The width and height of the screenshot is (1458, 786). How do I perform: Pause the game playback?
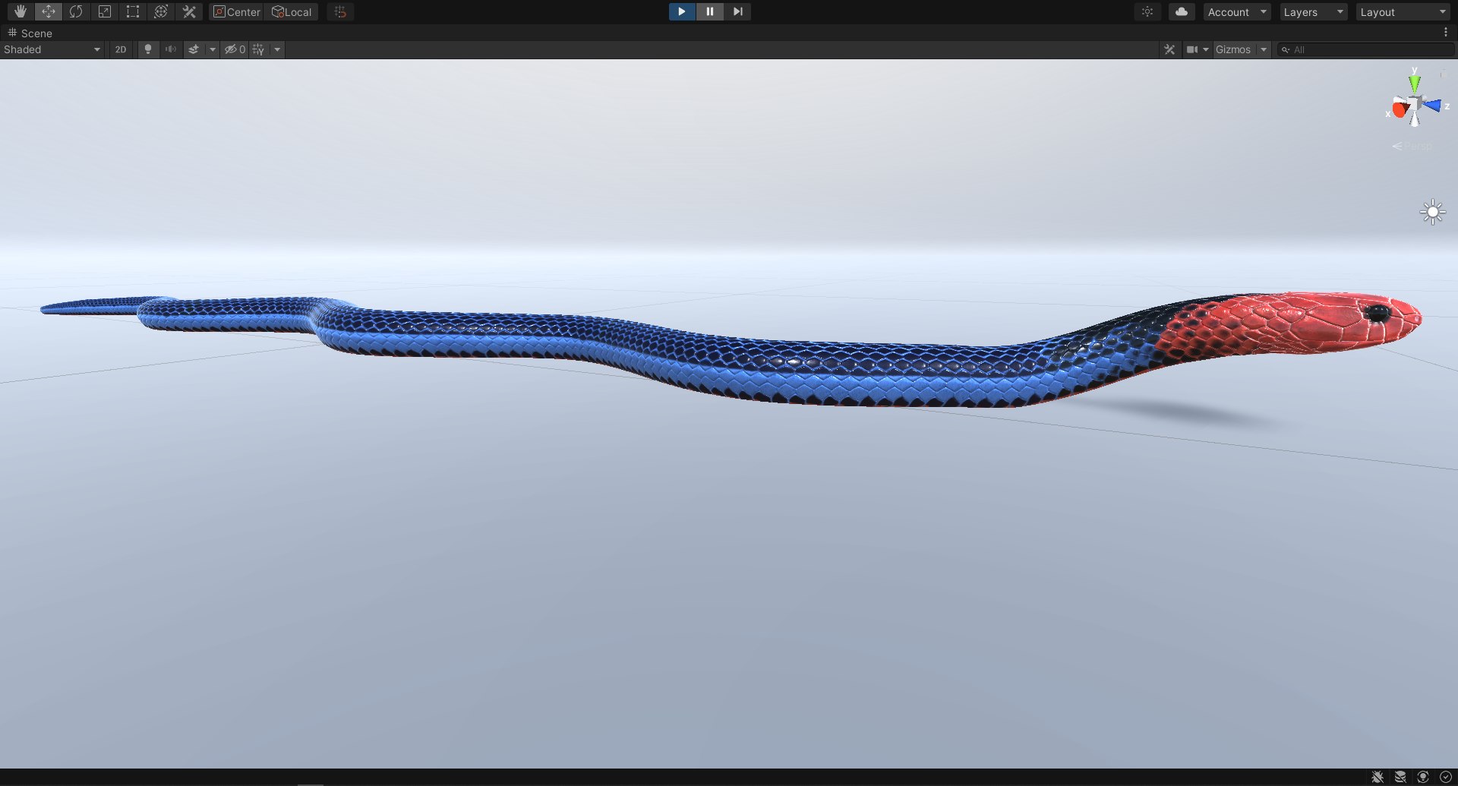coord(709,11)
